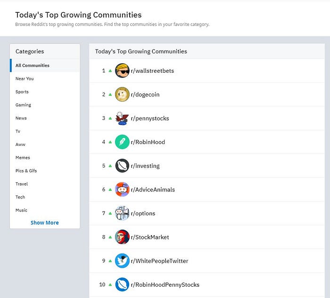
Task: Click the r/investing planet avatar icon
Action: click(x=122, y=166)
